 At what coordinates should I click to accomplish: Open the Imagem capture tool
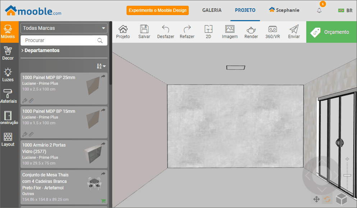[230, 32]
